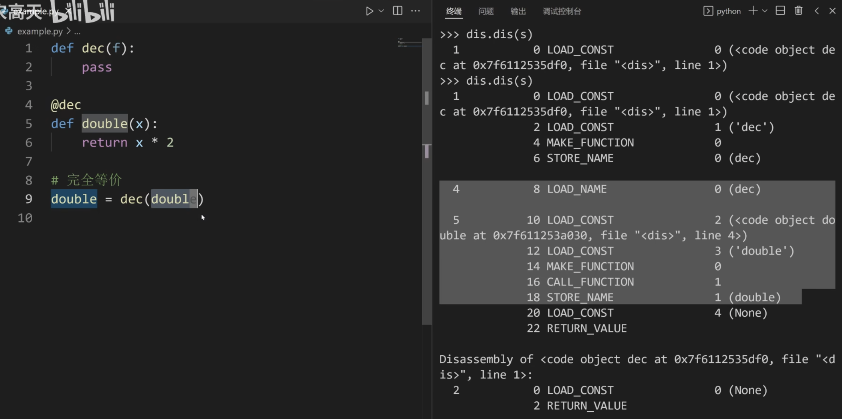
Task: Open the breadcrumb ellipsis symbol item
Action: coord(77,31)
